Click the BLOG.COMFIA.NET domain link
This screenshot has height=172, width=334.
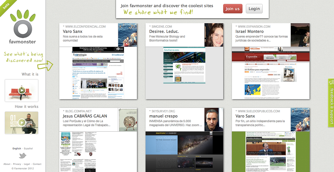[x=78, y=111]
